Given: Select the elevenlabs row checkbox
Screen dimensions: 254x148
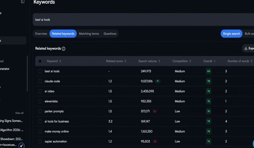Looking at the screenshot, I should [x=40, y=101].
